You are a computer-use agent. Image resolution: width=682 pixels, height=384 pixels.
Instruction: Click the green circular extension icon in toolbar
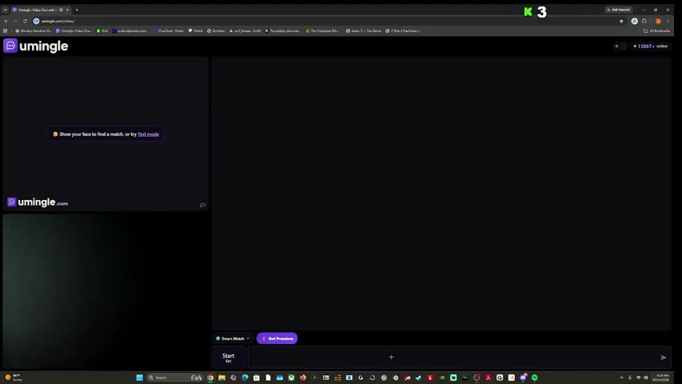click(635, 21)
